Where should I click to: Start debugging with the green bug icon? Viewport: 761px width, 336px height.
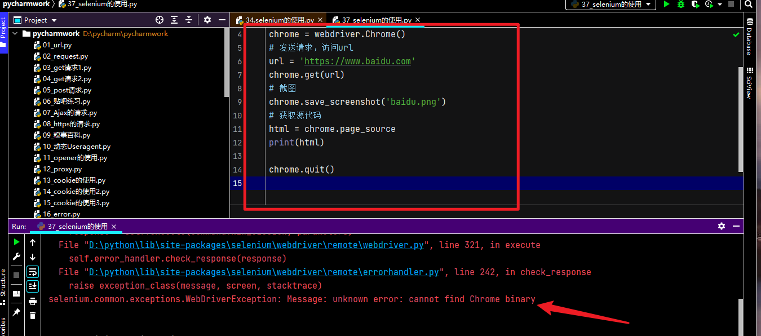tap(681, 4)
